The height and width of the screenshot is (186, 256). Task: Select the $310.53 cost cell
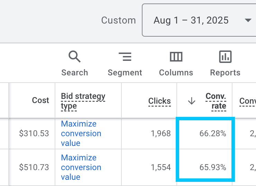tap(34, 133)
